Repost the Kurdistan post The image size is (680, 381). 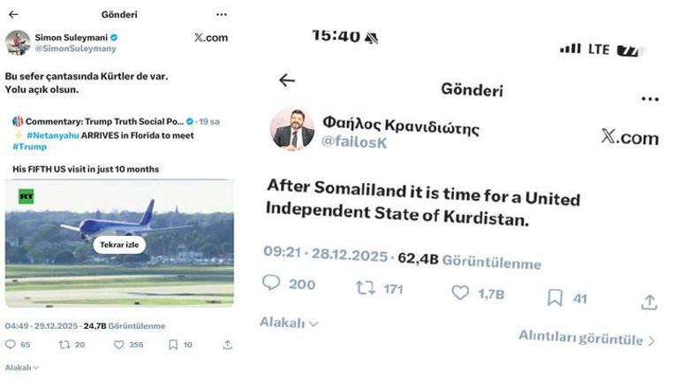point(365,287)
